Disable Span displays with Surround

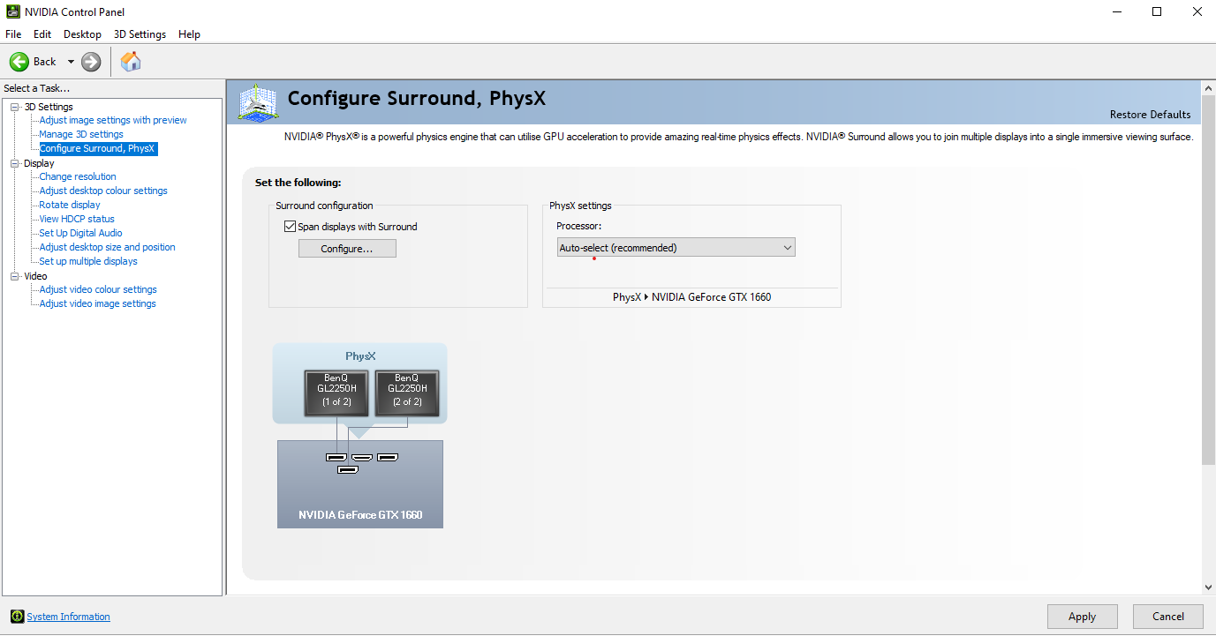pyautogui.click(x=290, y=226)
